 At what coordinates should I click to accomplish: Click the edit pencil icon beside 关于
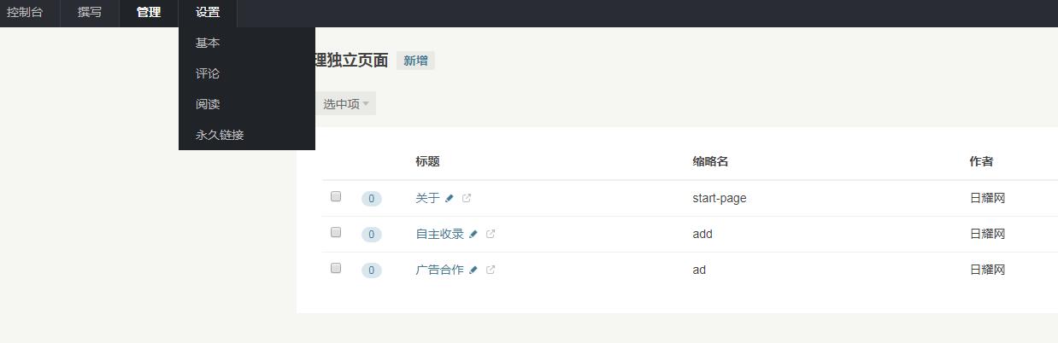(450, 198)
